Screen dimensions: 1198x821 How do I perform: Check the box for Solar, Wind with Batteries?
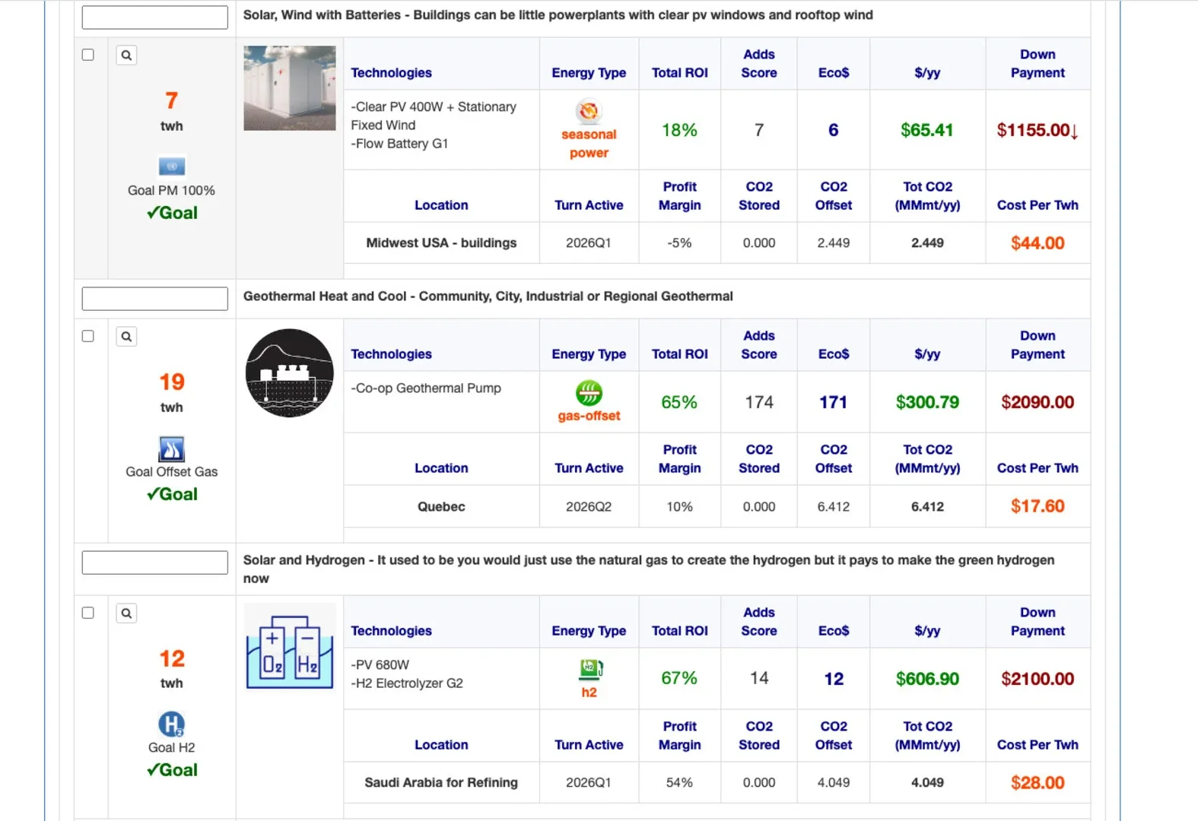[88, 55]
